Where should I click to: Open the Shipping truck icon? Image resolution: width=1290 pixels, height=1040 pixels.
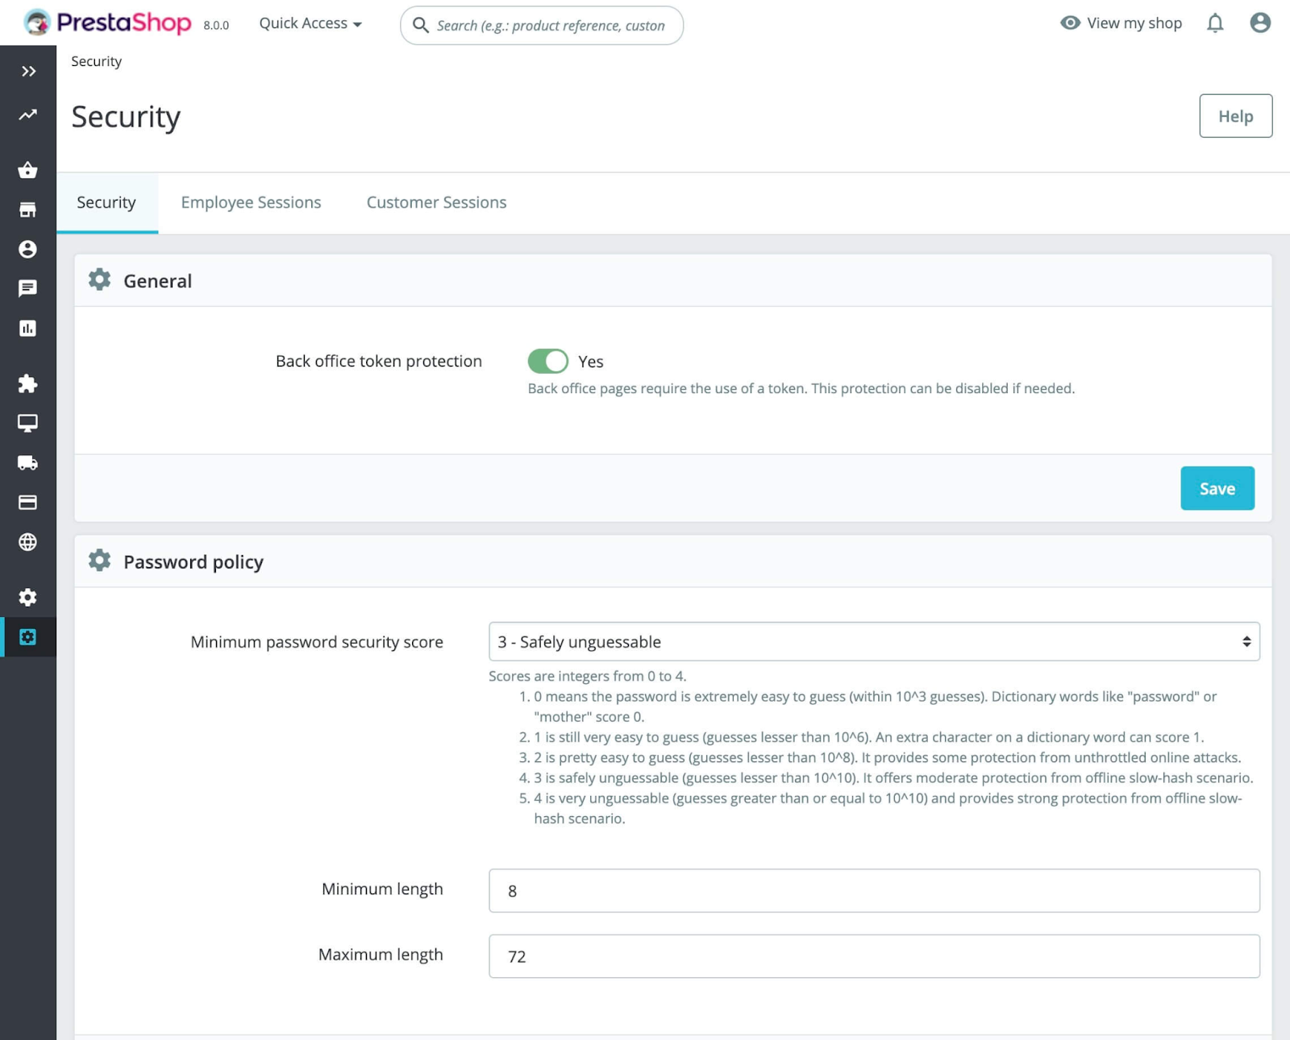[x=28, y=462]
